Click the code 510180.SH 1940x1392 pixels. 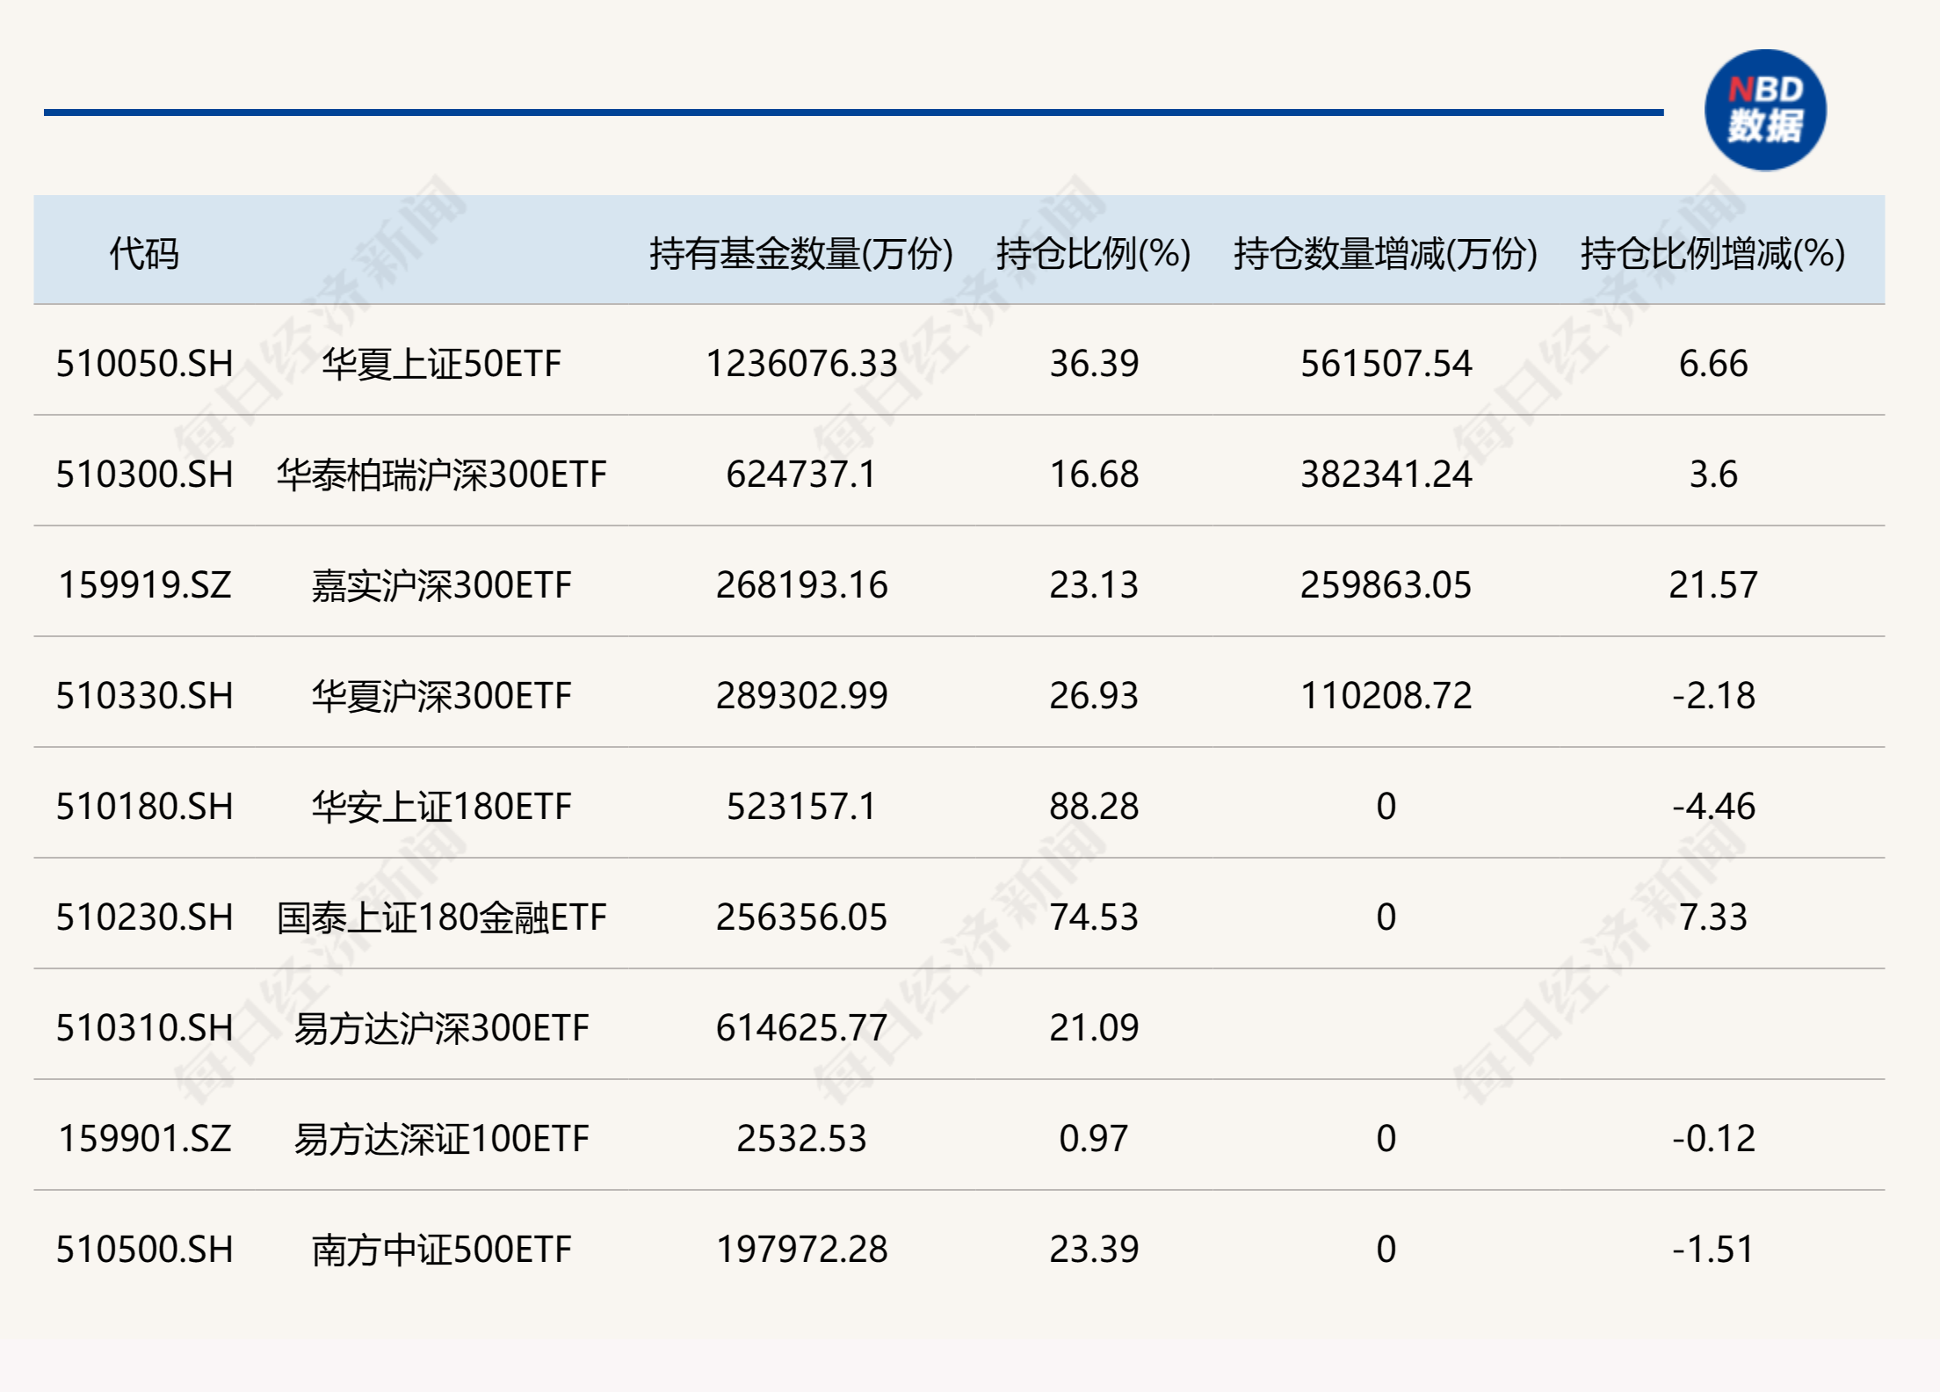[145, 806]
